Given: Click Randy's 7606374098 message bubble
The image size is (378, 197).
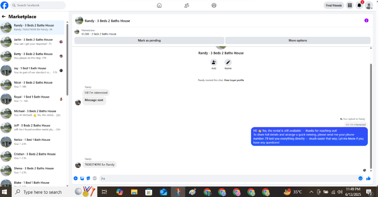Looking at the screenshot, I should tap(99, 165).
